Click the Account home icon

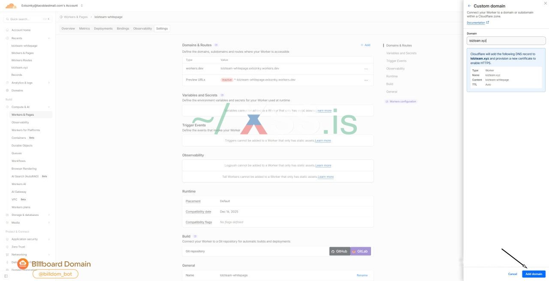(7, 30)
